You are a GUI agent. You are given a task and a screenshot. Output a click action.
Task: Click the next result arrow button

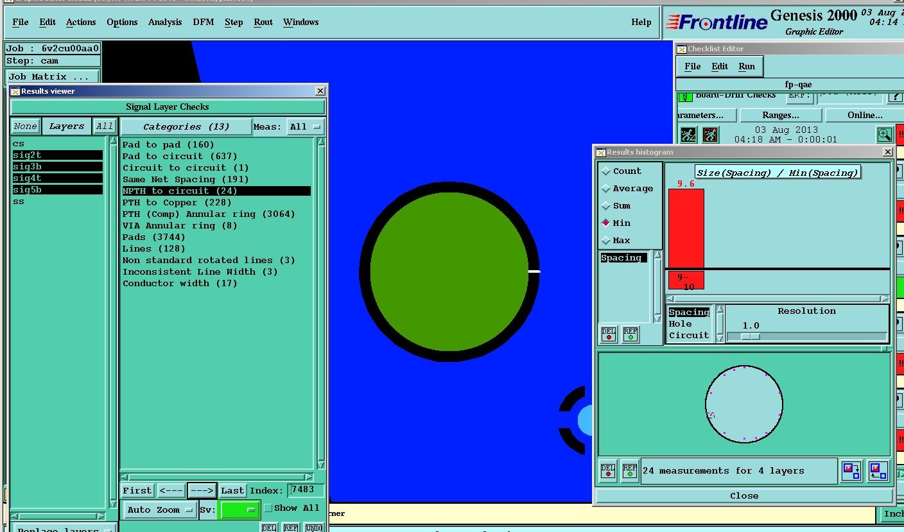click(x=202, y=491)
